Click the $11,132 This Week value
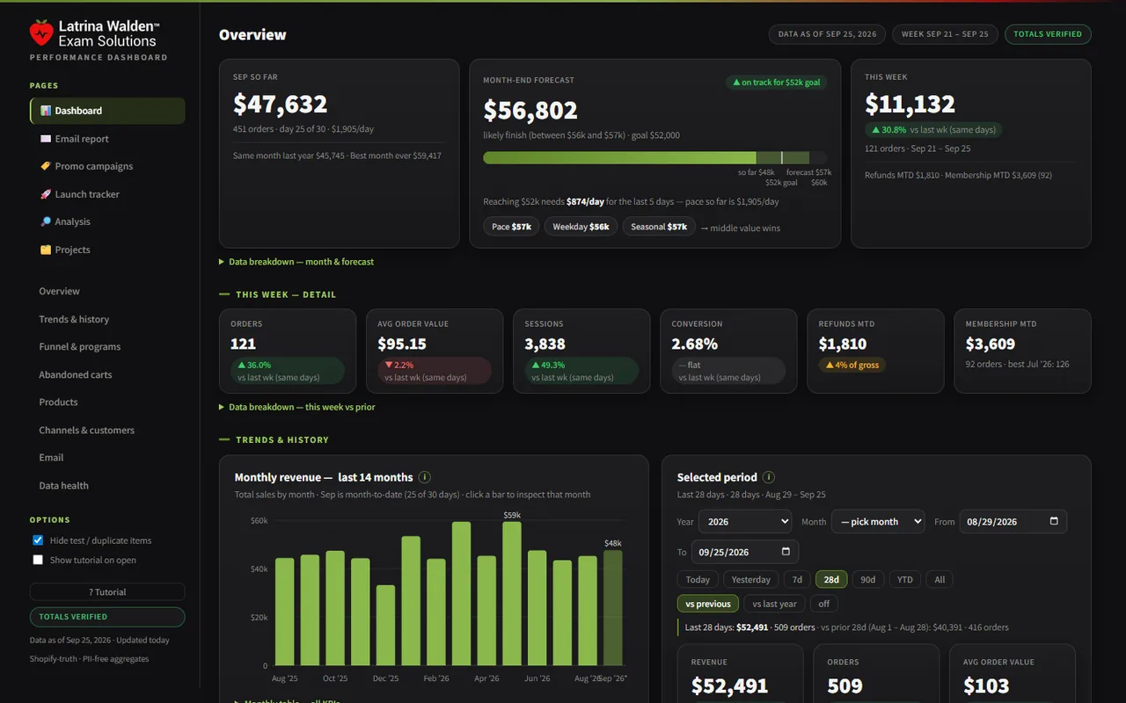Viewport: 1126px width, 703px height. click(910, 104)
